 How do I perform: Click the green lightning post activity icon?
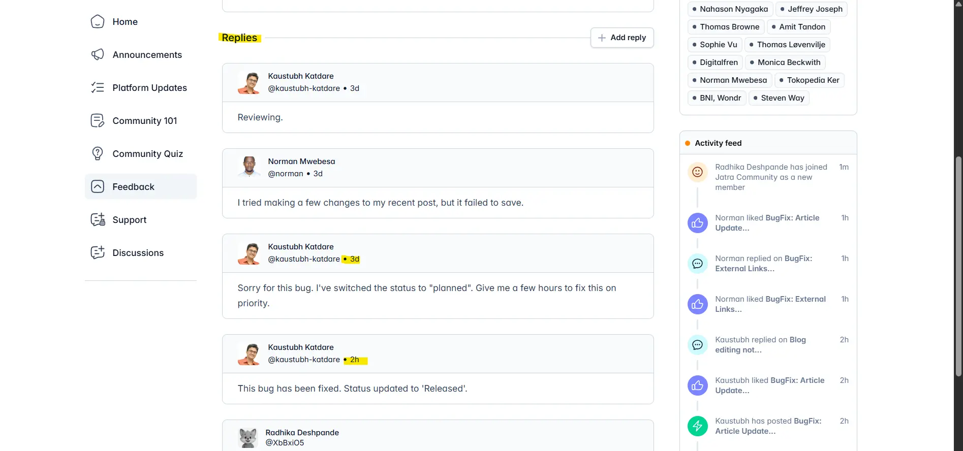pyautogui.click(x=697, y=426)
